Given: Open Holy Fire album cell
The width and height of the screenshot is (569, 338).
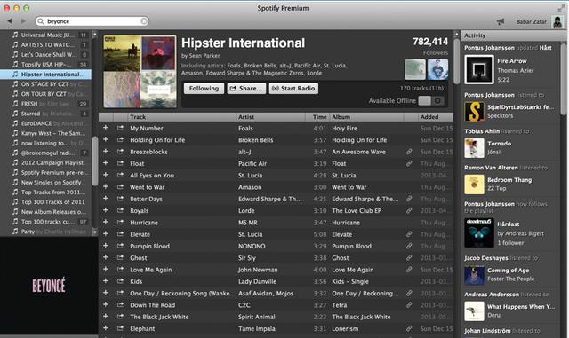Looking at the screenshot, I should pyautogui.click(x=344, y=128).
